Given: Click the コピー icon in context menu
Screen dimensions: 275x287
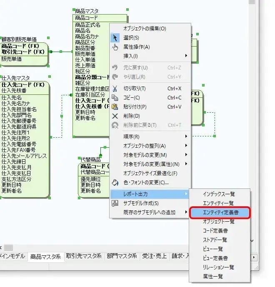Looking at the screenshot, I should tap(115, 98).
